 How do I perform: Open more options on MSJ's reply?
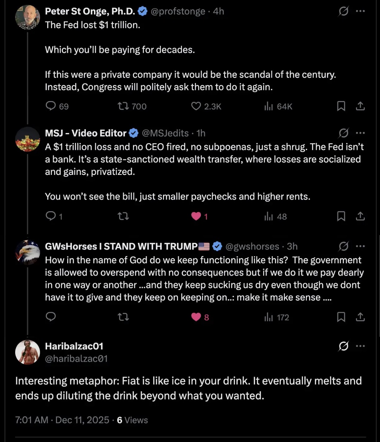click(360, 133)
